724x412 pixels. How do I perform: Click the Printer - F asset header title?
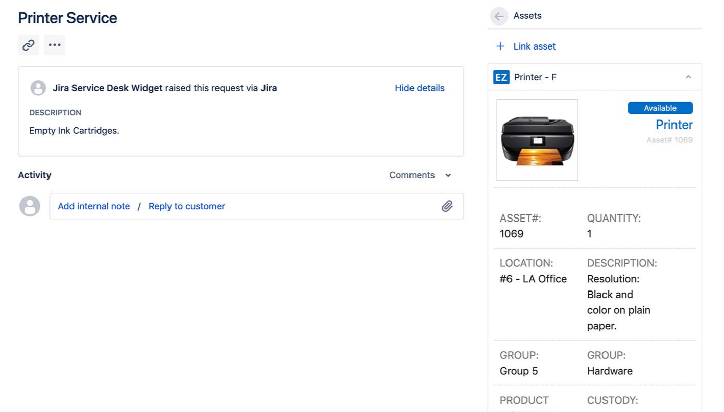535,77
